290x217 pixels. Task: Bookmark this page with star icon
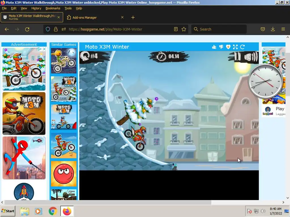tap(184, 29)
